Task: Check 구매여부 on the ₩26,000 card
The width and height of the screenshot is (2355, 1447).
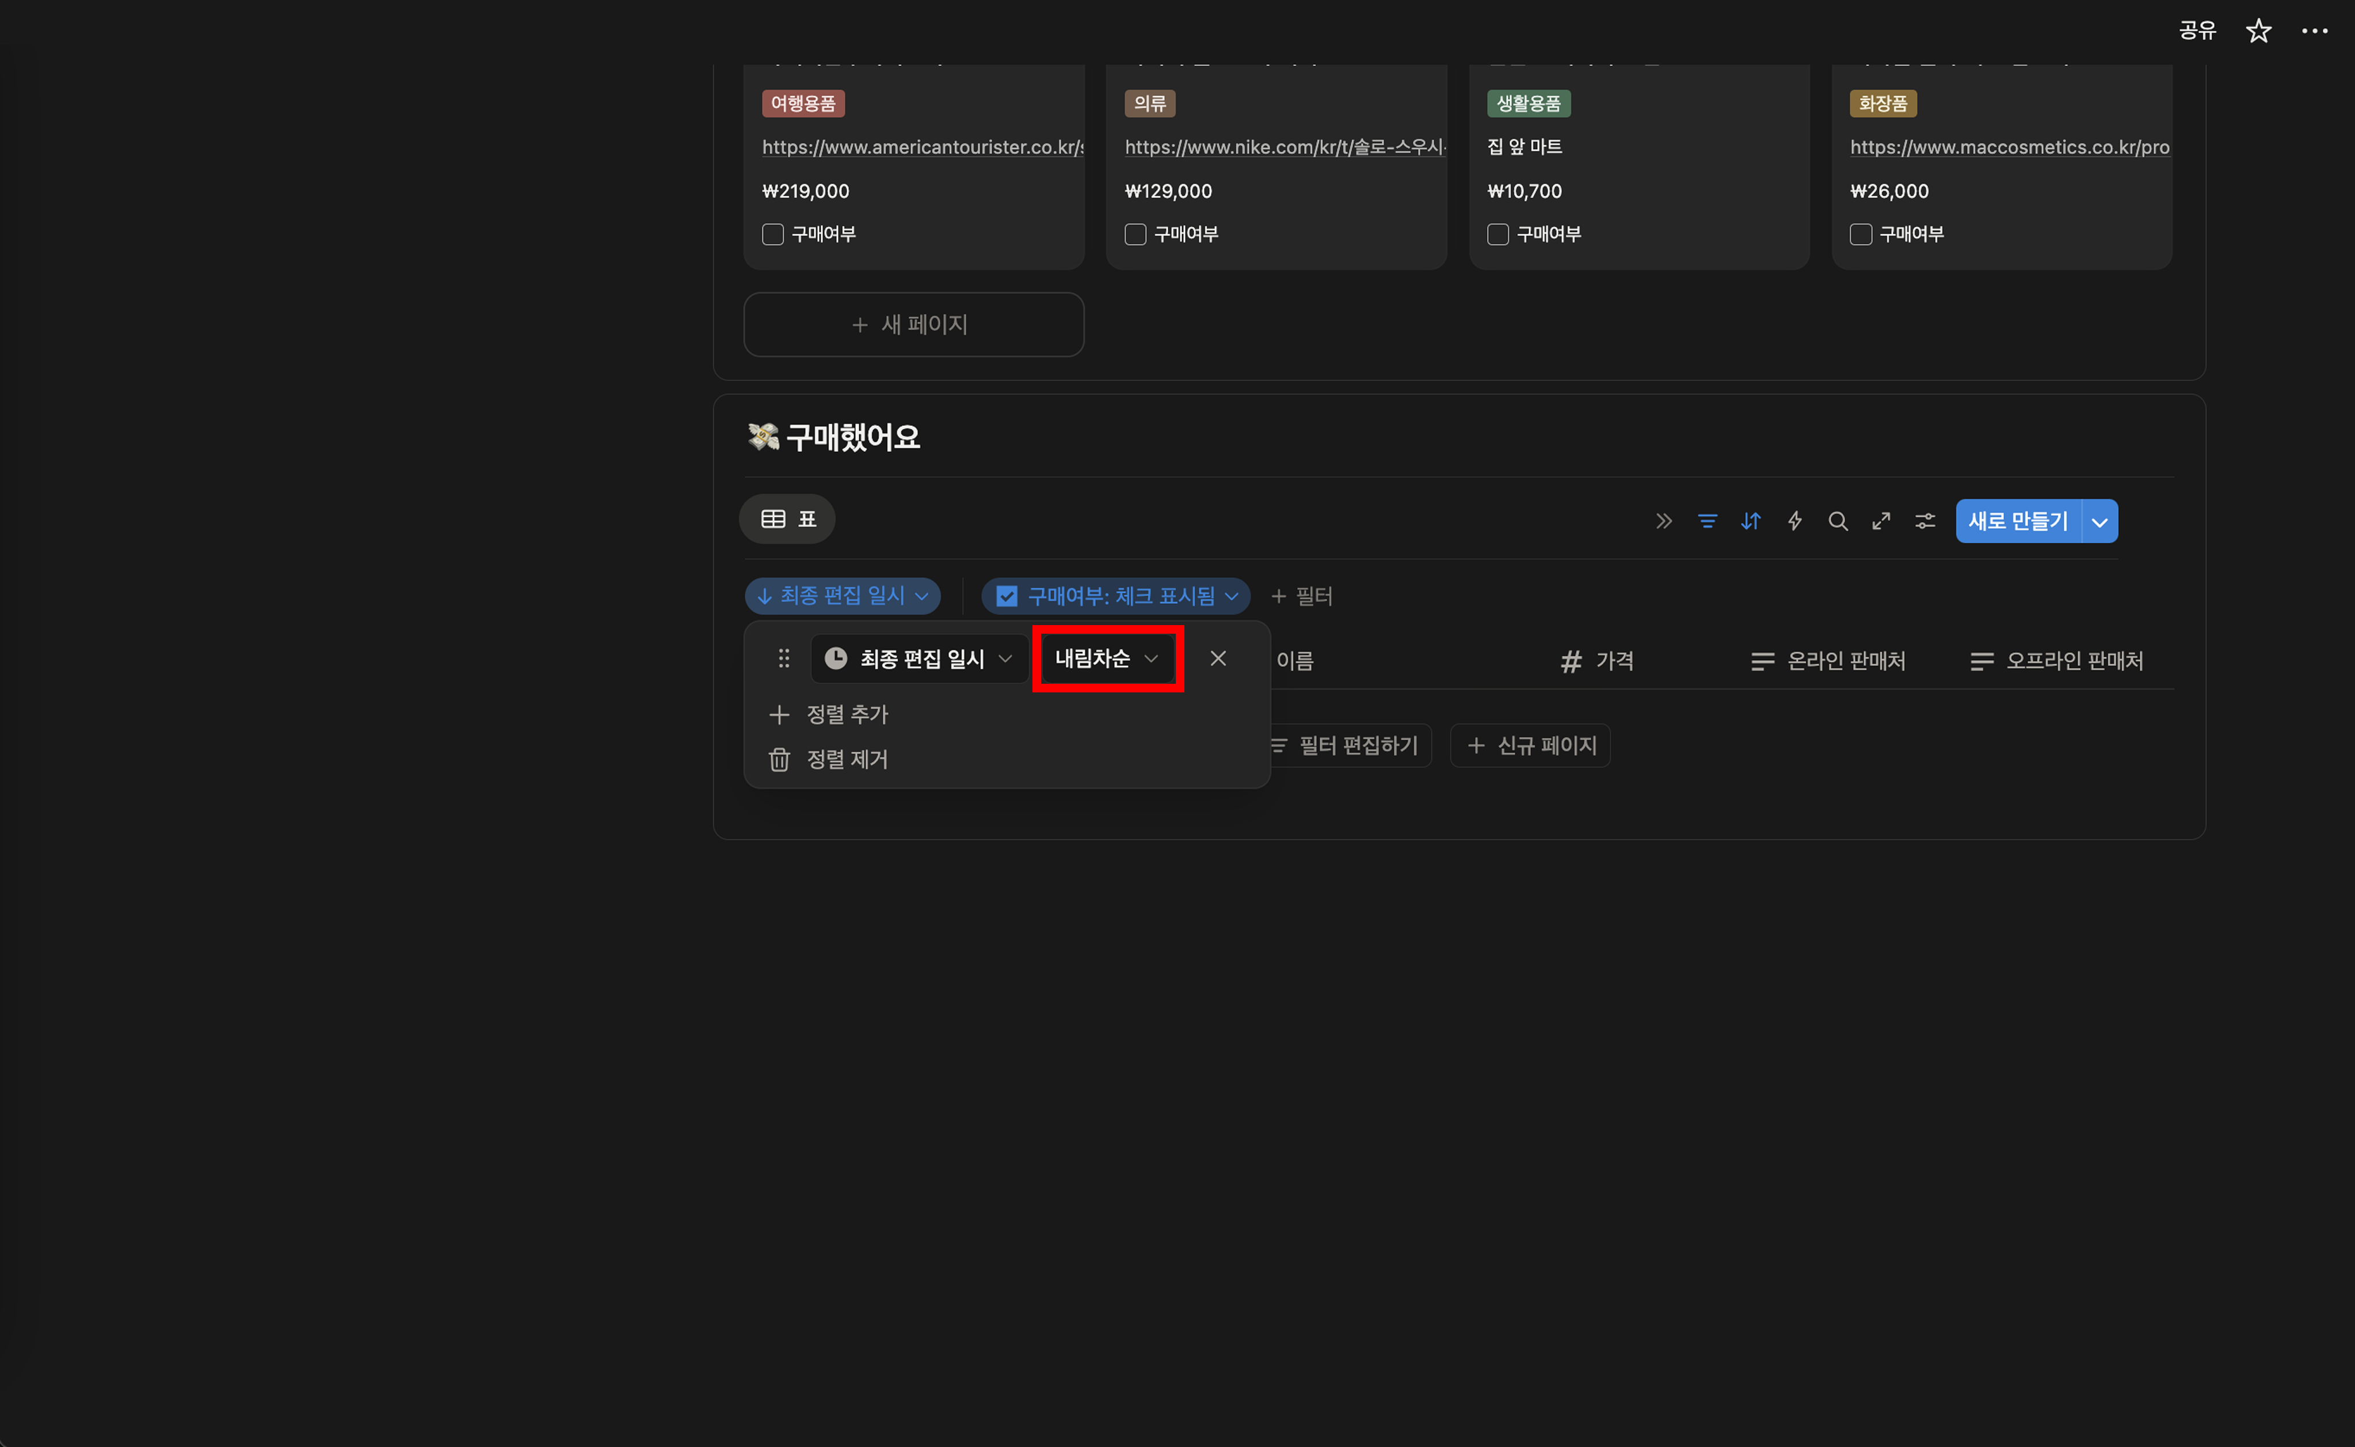Action: (x=1861, y=234)
